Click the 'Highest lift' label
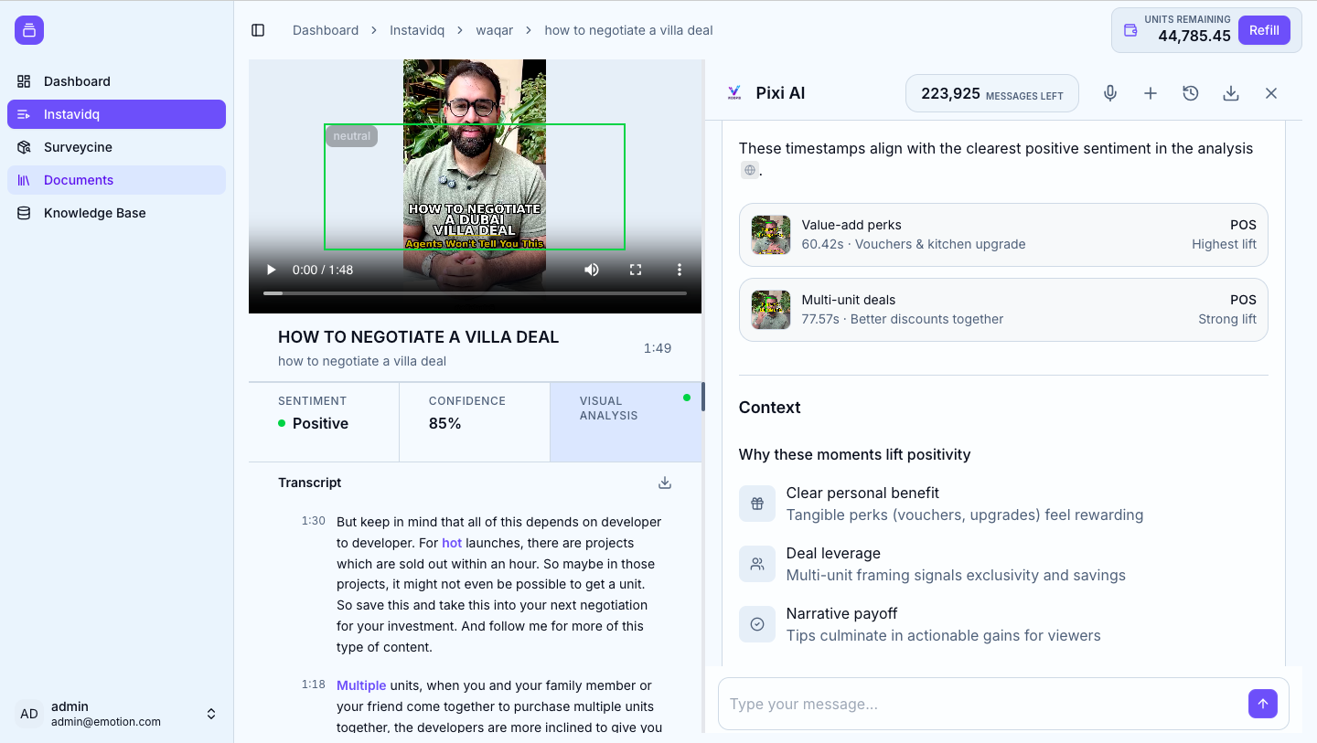This screenshot has height=743, width=1317. 1224,244
